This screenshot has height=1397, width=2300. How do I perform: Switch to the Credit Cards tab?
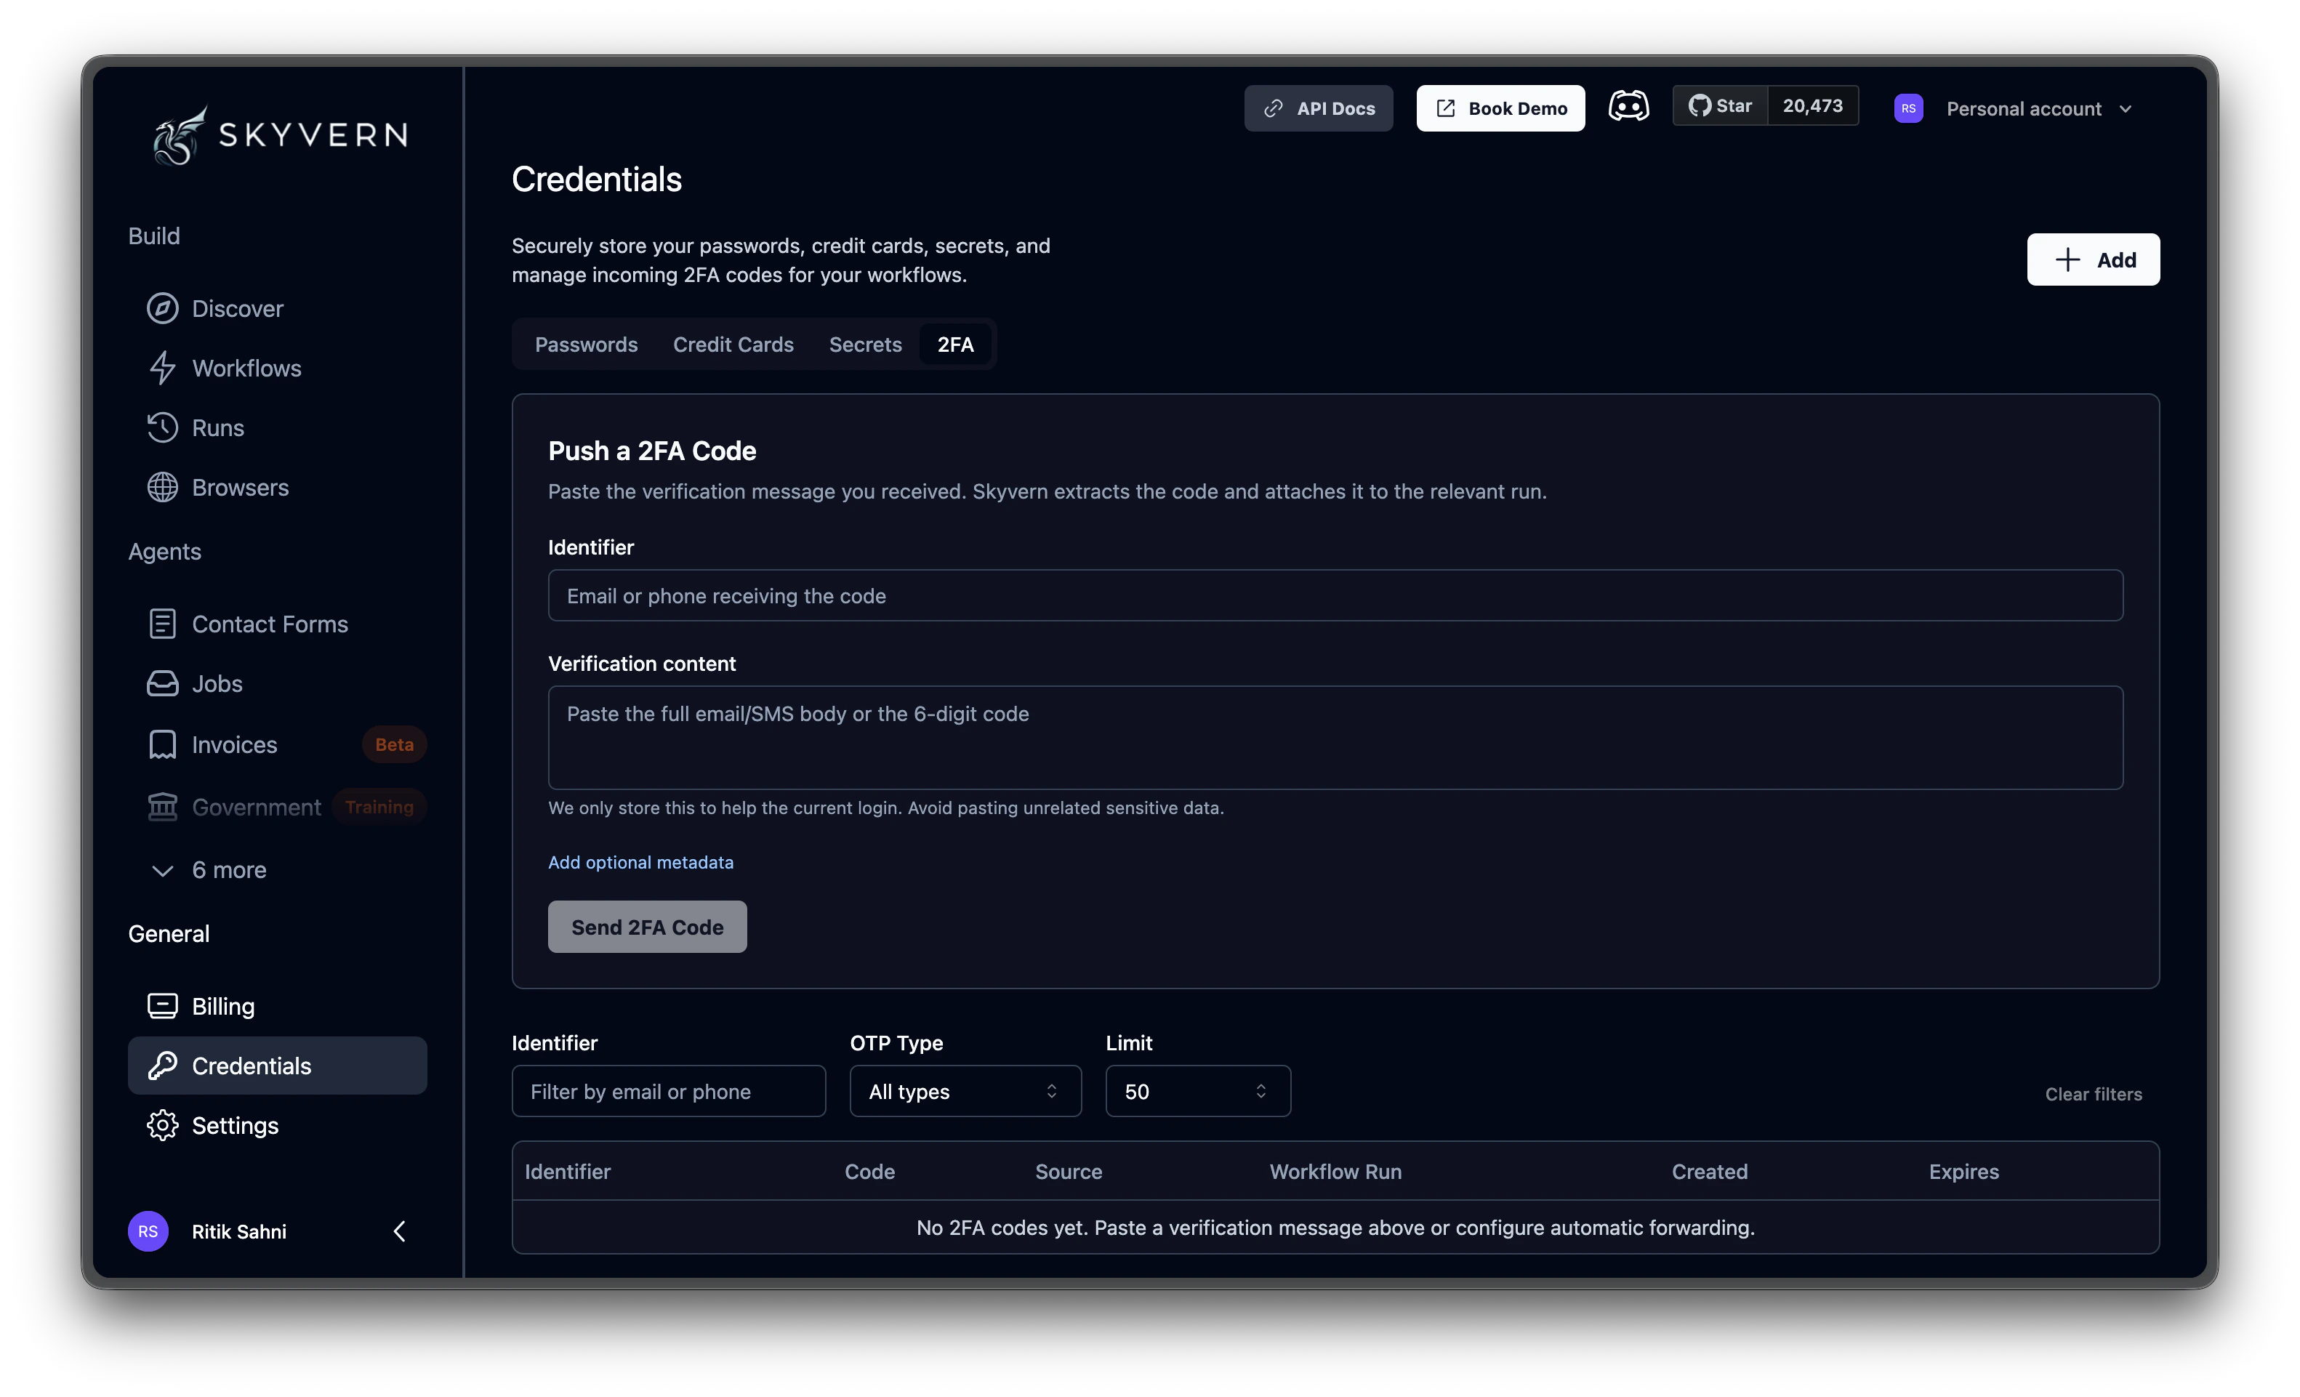733,345
